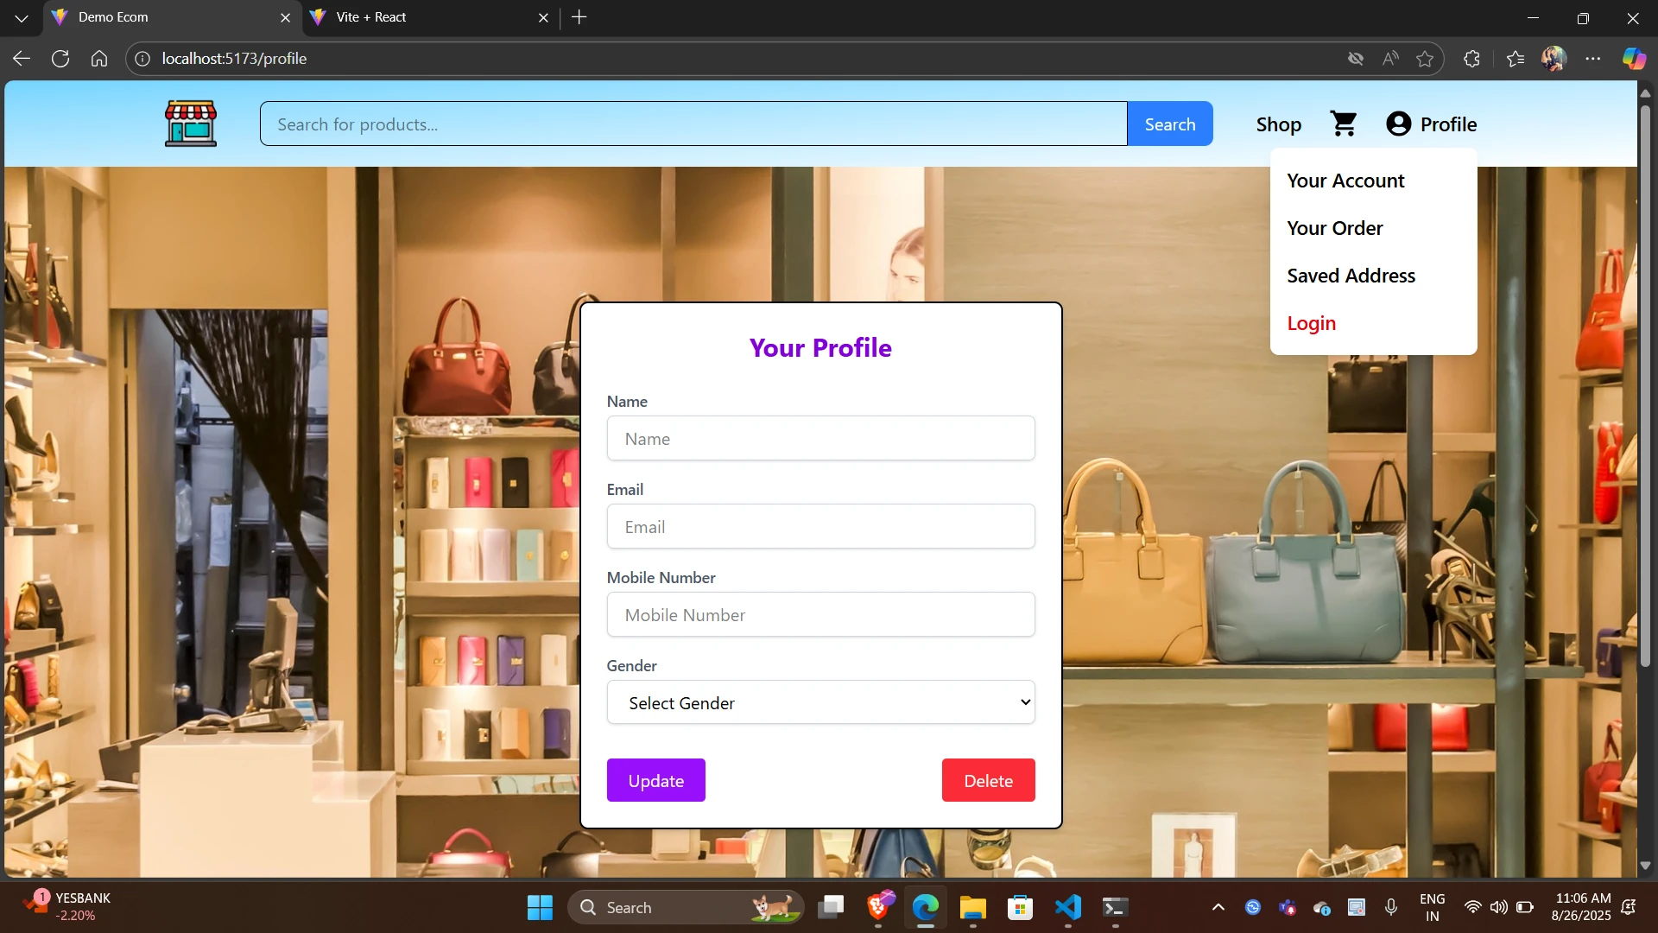The image size is (1658, 933).
Task: Click the red Login menu item
Action: click(1311, 323)
